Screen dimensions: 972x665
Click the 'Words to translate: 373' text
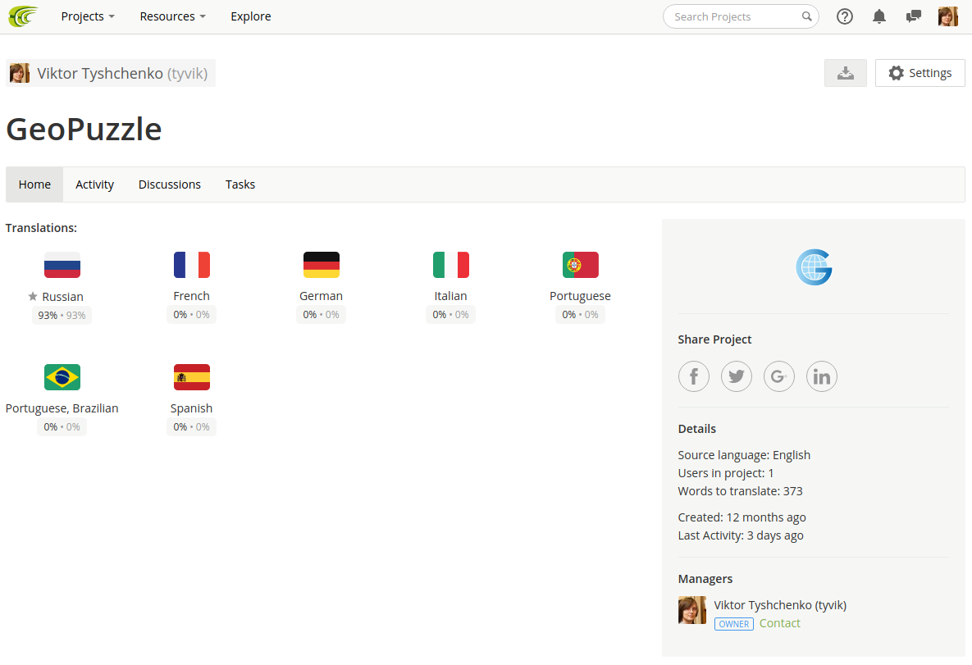(x=740, y=491)
